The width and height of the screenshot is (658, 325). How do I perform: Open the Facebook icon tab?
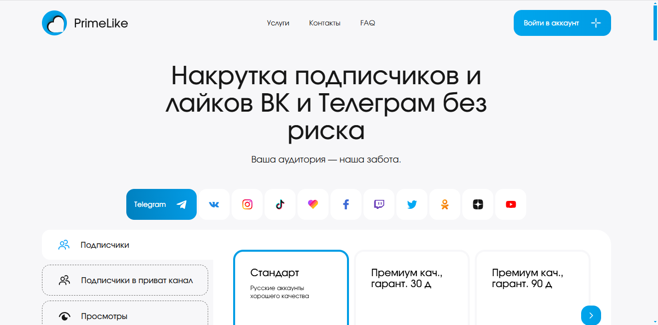pyautogui.click(x=346, y=204)
